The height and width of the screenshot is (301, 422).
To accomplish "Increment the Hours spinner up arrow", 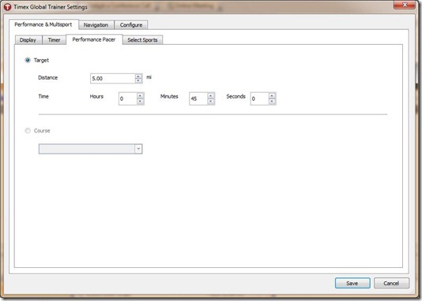I will (140, 96).
